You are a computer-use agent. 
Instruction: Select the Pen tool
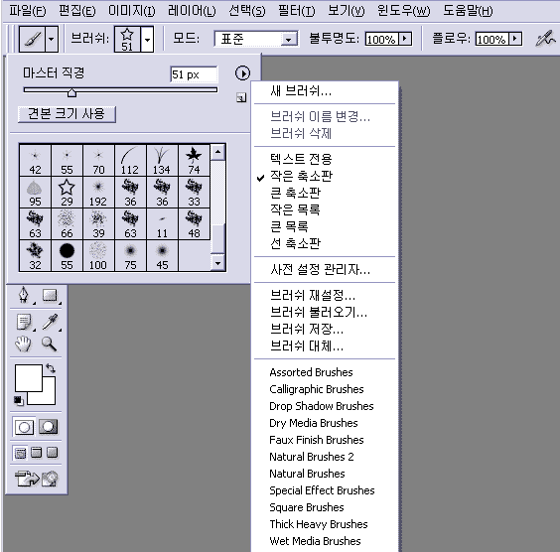point(24,296)
